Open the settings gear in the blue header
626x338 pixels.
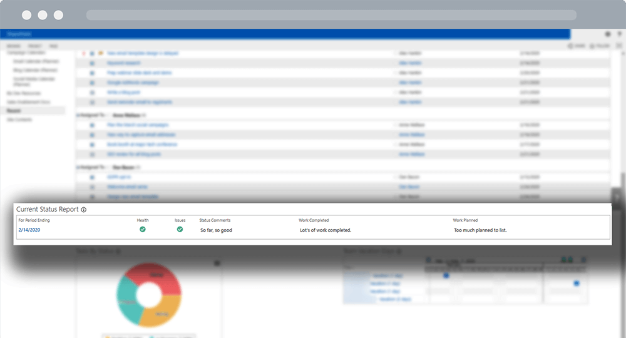pos(608,34)
